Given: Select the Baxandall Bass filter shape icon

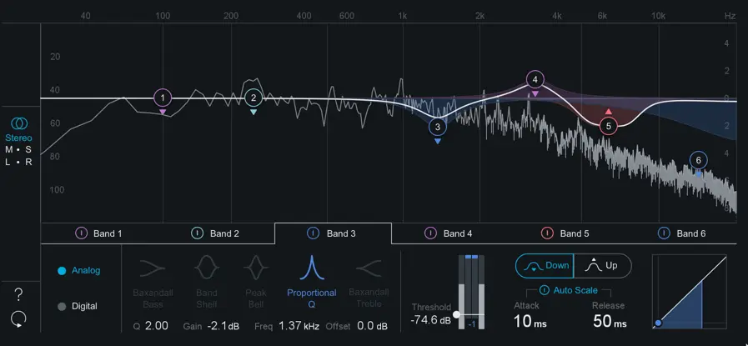Looking at the screenshot, I should 153,268.
